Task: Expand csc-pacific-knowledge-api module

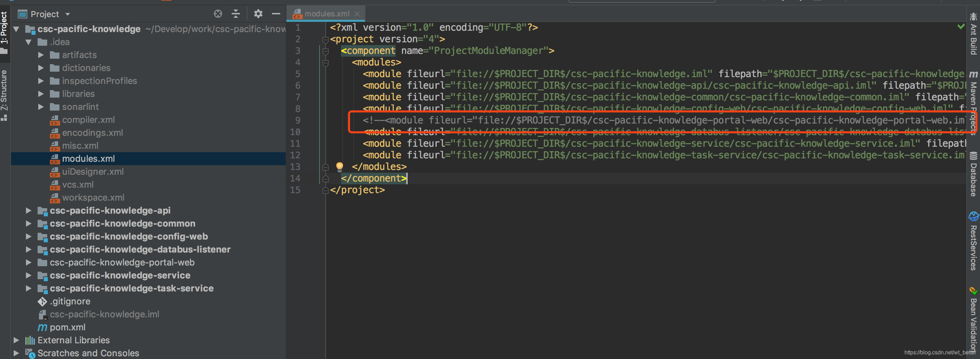Action: (29, 211)
